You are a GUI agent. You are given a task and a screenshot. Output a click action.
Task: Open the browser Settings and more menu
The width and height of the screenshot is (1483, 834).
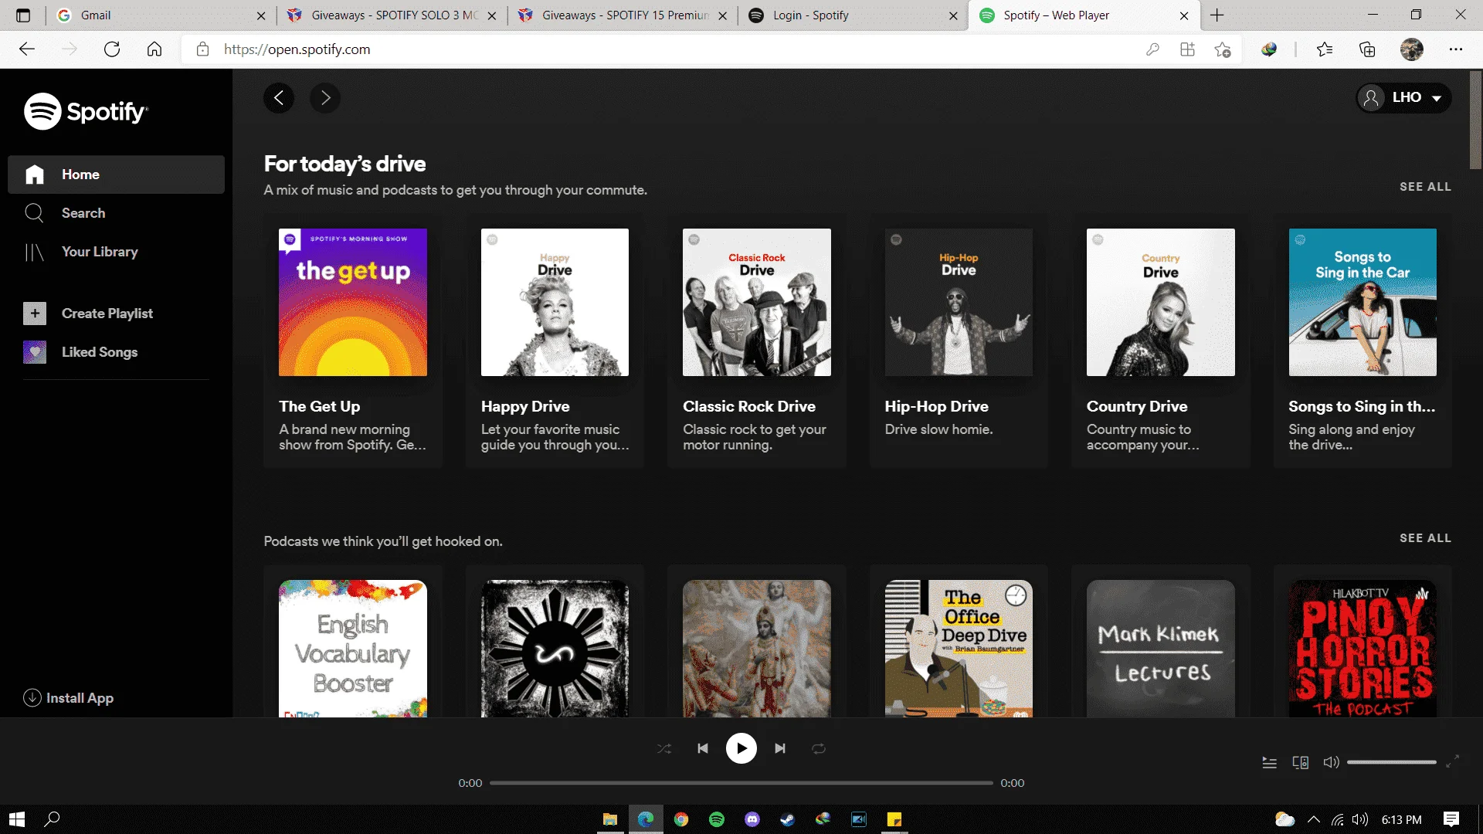(1456, 49)
